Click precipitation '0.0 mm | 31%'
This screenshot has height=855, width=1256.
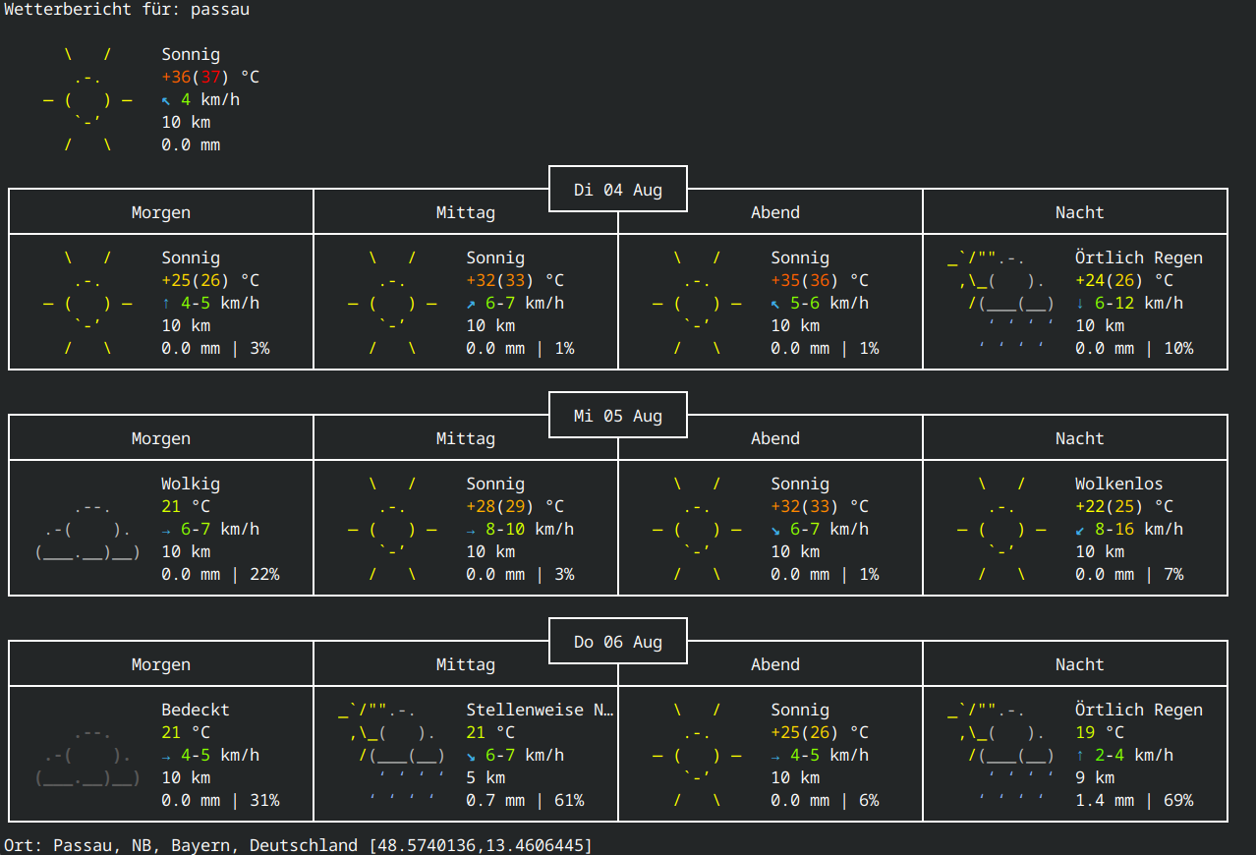(220, 800)
